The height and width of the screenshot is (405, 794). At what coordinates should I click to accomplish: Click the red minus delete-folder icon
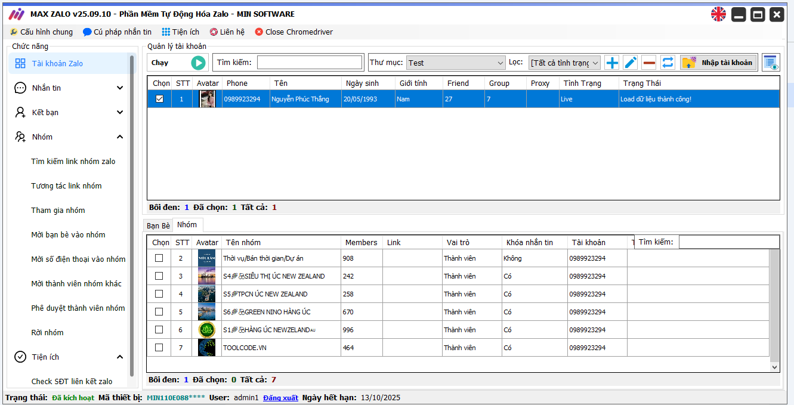[649, 63]
